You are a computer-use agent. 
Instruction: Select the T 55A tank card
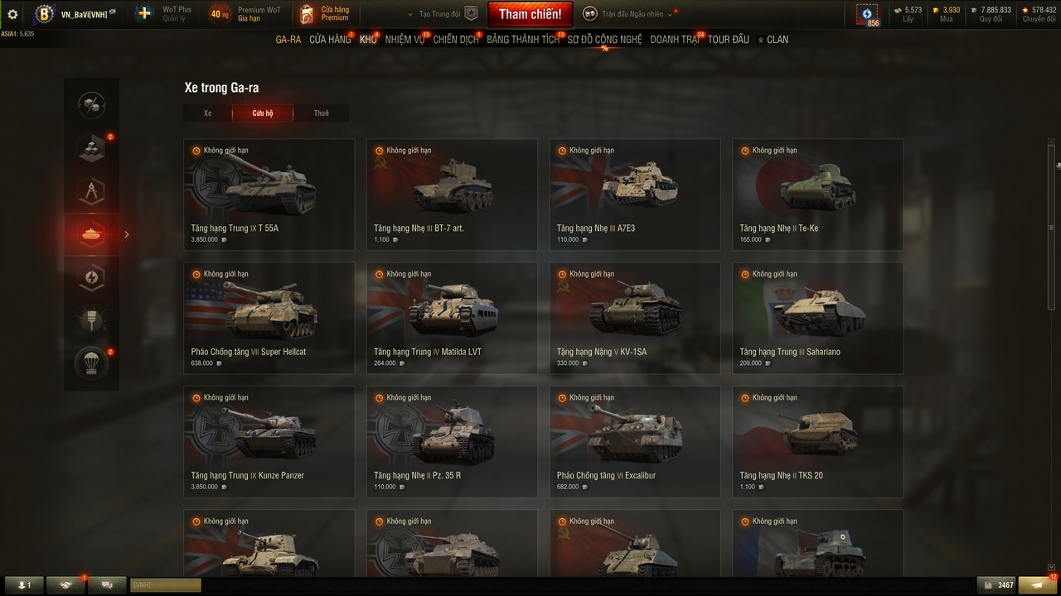pos(269,195)
